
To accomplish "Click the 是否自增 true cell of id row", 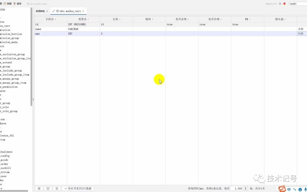I will click(x=215, y=24).
